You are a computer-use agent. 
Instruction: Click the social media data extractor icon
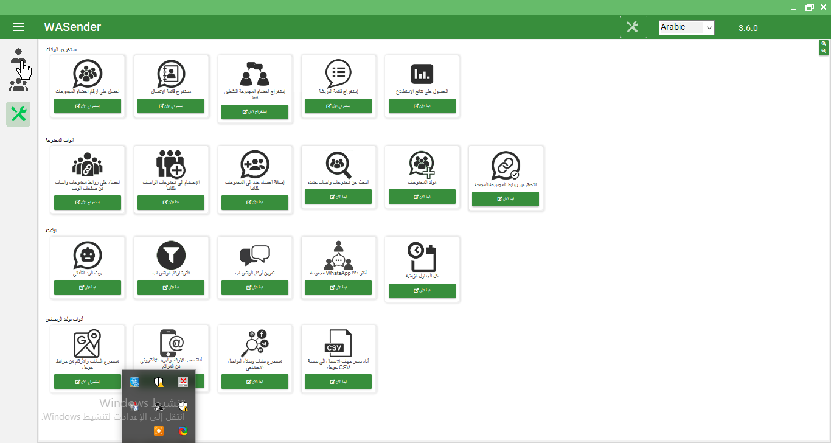tap(254, 344)
